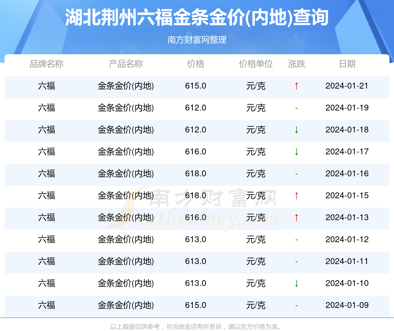Click the green down arrow for 2024-01-10
Image resolution: width=394 pixels, height=331 pixels.
(x=296, y=283)
